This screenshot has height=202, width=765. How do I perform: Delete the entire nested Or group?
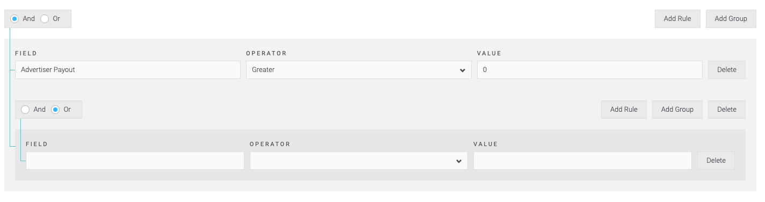pyautogui.click(x=727, y=110)
